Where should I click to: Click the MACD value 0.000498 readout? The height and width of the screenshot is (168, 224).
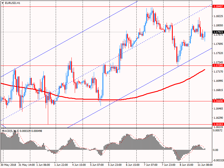coord(37,131)
